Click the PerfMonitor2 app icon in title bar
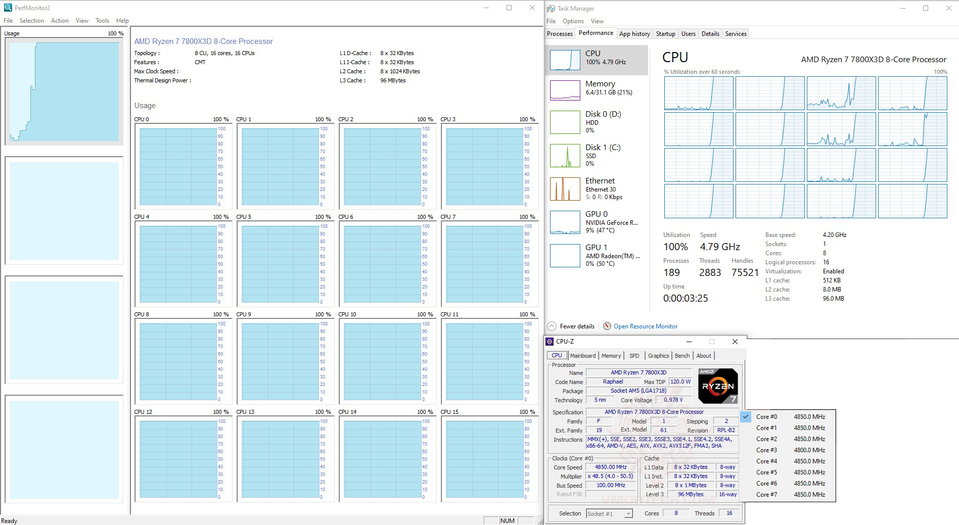959x525 pixels. [x=8, y=8]
